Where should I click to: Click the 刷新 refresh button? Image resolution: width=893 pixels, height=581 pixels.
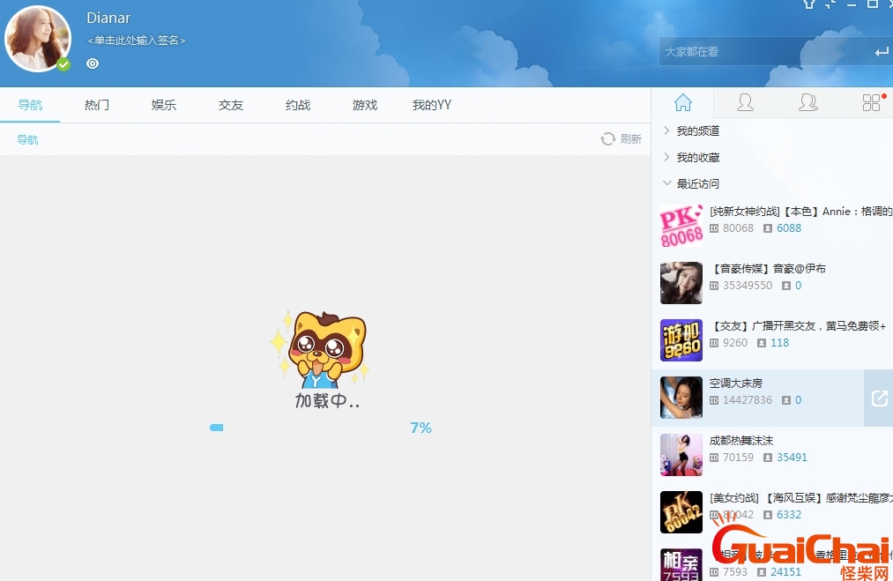coord(621,139)
